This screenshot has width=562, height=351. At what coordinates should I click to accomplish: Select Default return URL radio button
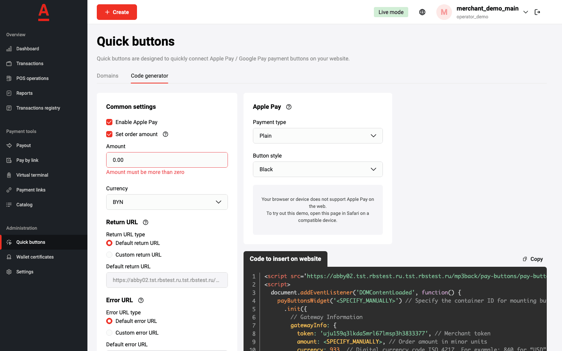[109, 243]
